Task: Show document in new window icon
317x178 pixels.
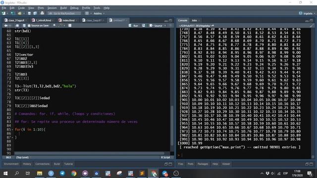Action: 17,26
